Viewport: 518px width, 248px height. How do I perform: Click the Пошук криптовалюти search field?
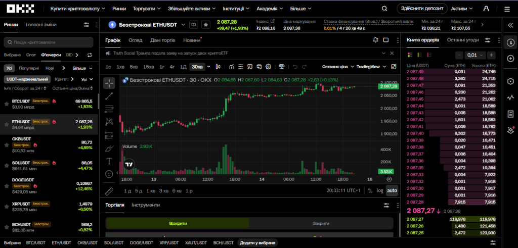pyautogui.click(x=50, y=42)
